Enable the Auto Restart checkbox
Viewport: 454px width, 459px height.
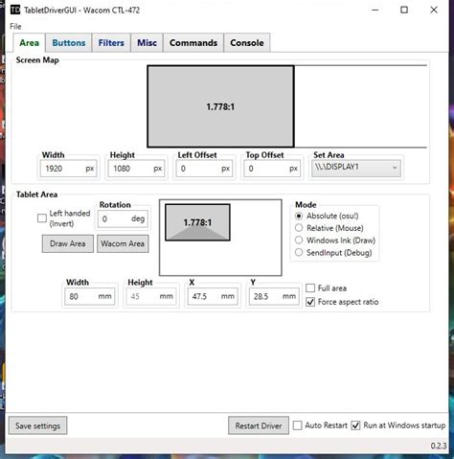coord(297,425)
